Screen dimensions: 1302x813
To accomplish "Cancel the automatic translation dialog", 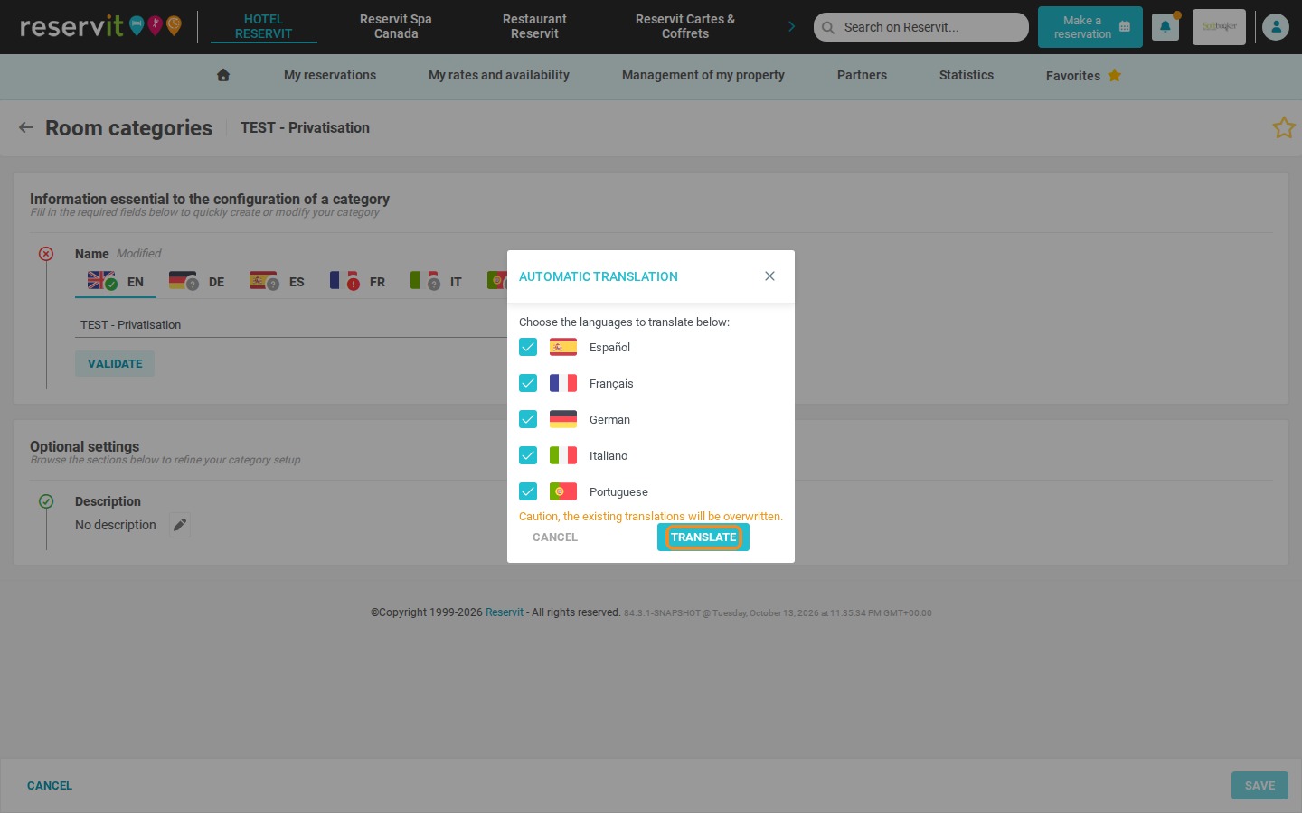I will click(554, 537).
